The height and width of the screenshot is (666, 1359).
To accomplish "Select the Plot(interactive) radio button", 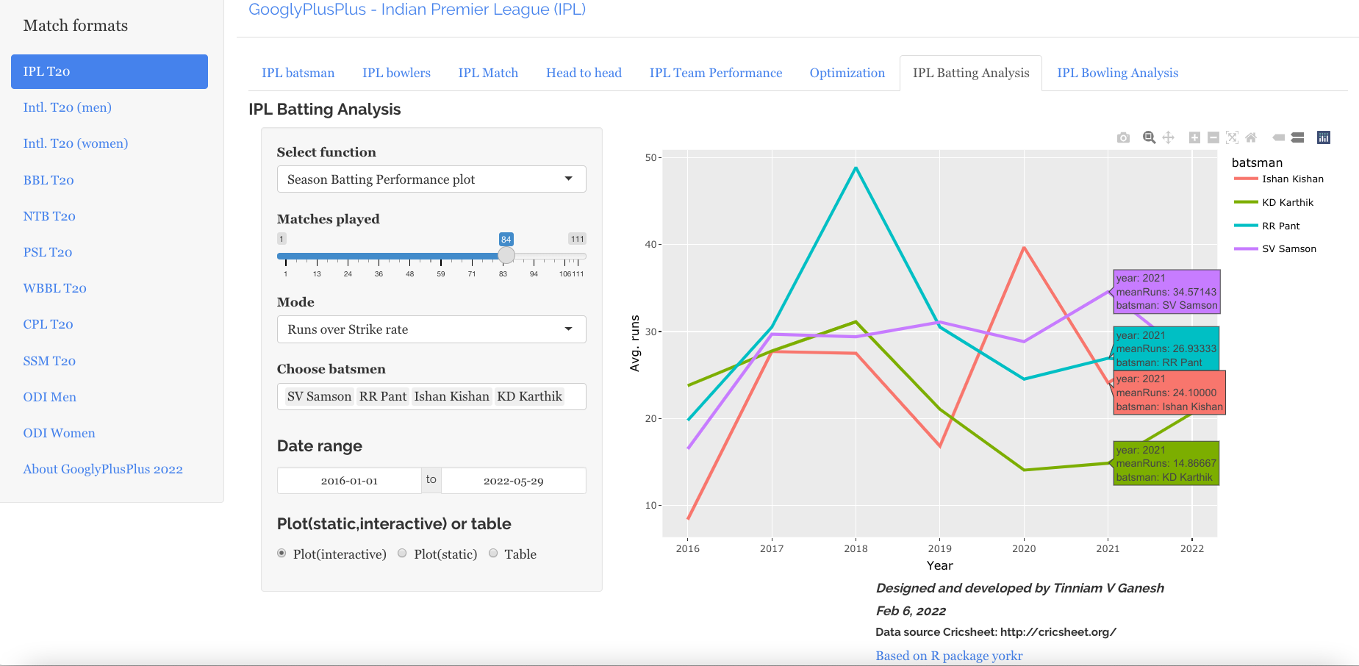I will (x=282, y=554).
